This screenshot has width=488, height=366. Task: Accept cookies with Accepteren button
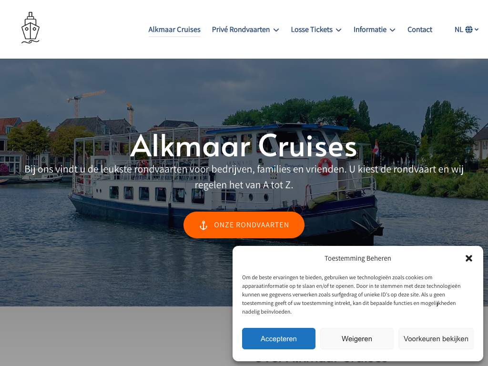pyautogui.click(x=278, y=339)
